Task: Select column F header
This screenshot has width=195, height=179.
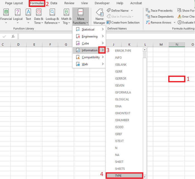Action: pos(50,44)
